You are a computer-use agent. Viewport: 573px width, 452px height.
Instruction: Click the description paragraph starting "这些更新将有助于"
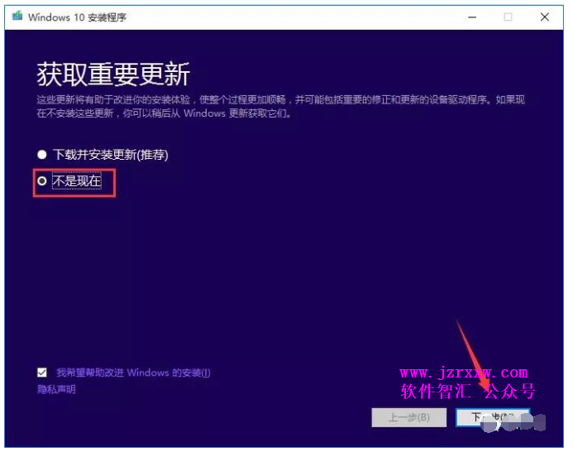tap(280, 107)
